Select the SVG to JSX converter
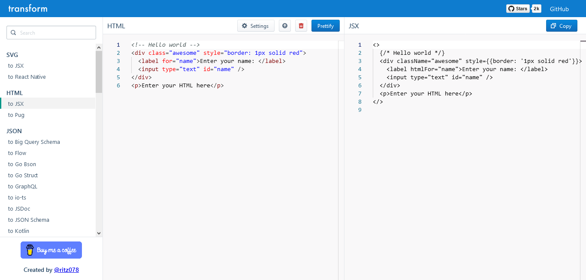The height and width of the screenshot is (280, 586). 15,66
